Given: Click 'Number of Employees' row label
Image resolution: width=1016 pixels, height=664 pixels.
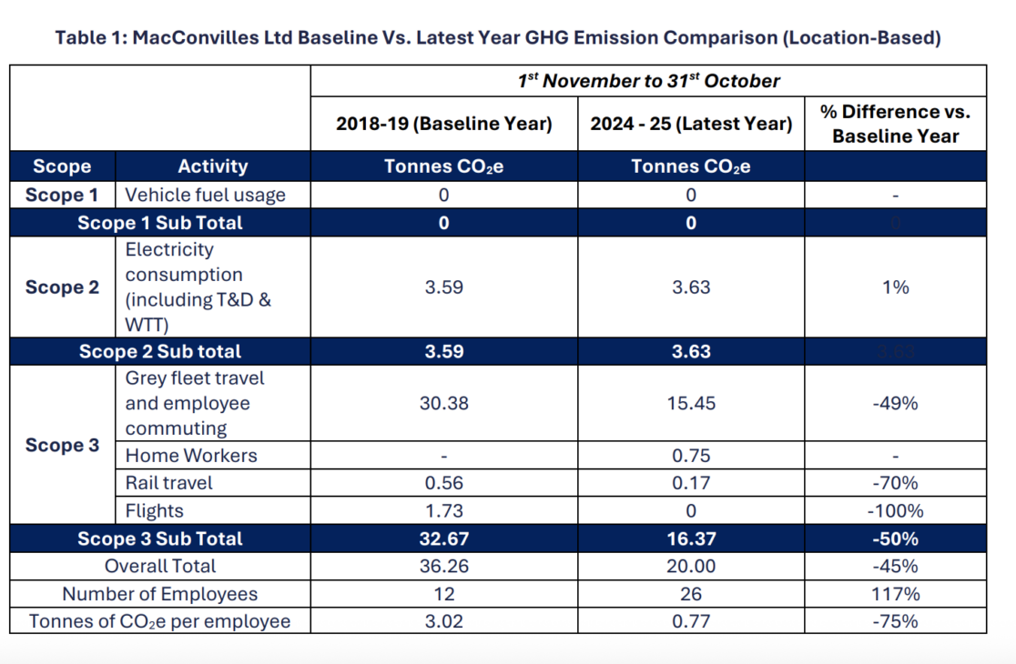Looking at the screenshot, I should pos(160,593).
